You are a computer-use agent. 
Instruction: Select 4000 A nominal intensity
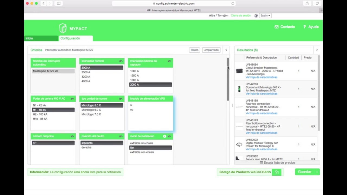(x=102, y=81)
